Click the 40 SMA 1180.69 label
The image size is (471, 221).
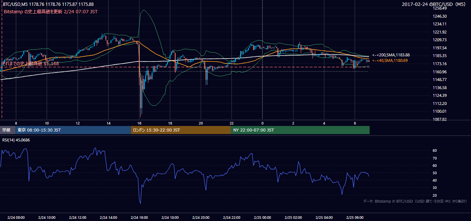pos(390,60)
